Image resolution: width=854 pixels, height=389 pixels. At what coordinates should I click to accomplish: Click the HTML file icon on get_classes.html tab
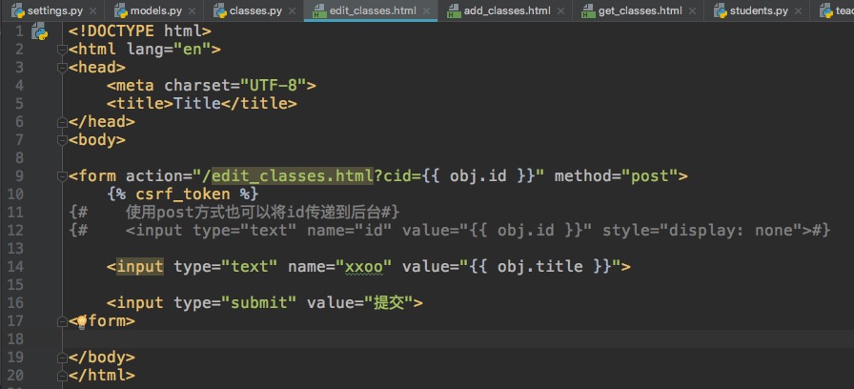[587, 10]
